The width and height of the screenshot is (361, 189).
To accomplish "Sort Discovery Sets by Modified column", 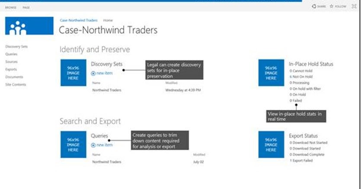I will [171, 83].
